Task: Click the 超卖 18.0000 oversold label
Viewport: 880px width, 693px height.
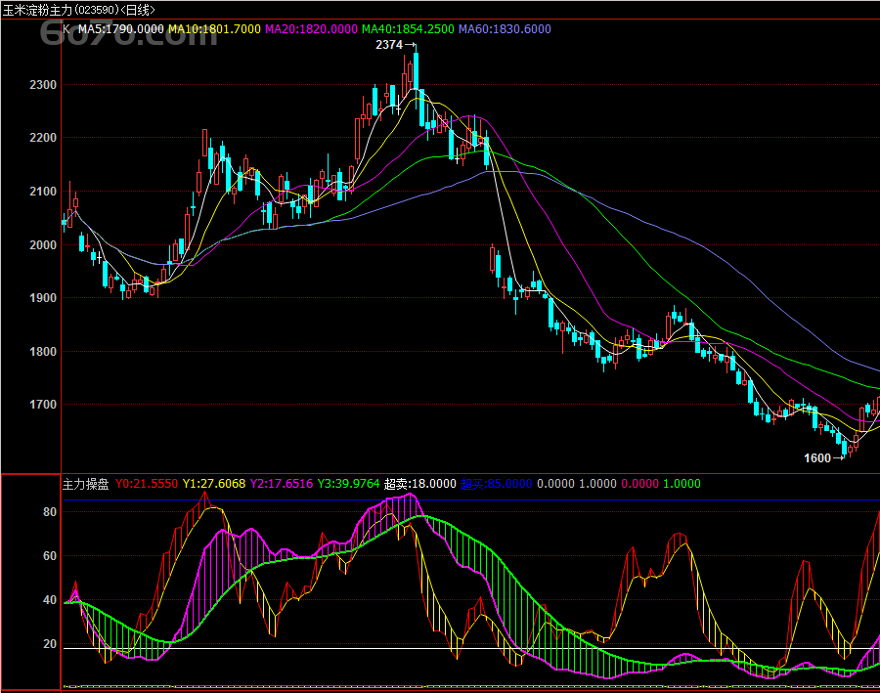Action: pos(419,484)
